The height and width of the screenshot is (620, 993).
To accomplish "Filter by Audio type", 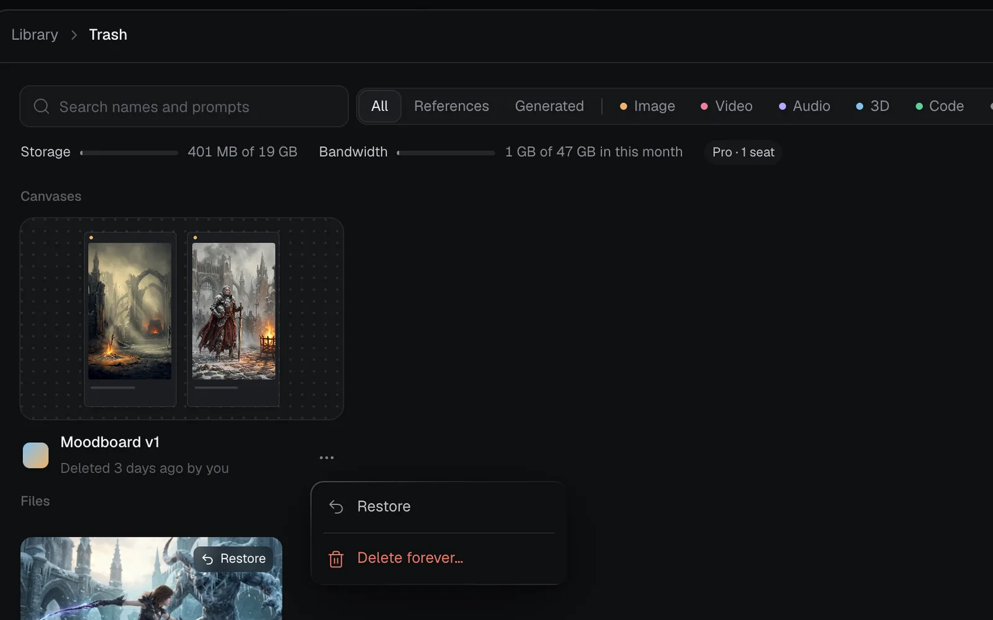I will point(804,106).
